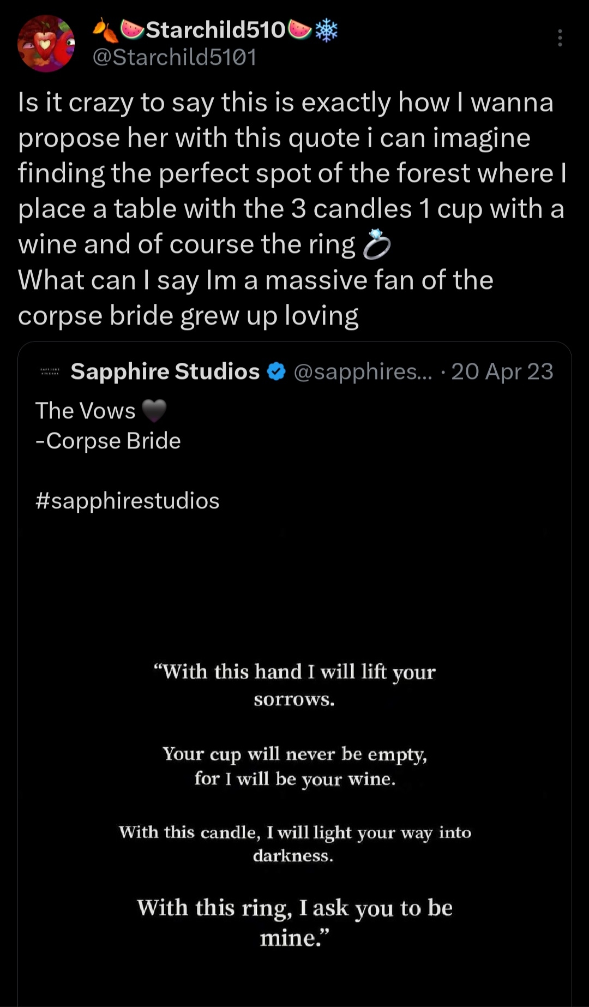
Task: Tap the 20 Apr 23 timestamp
Action: tap(502, 371)
